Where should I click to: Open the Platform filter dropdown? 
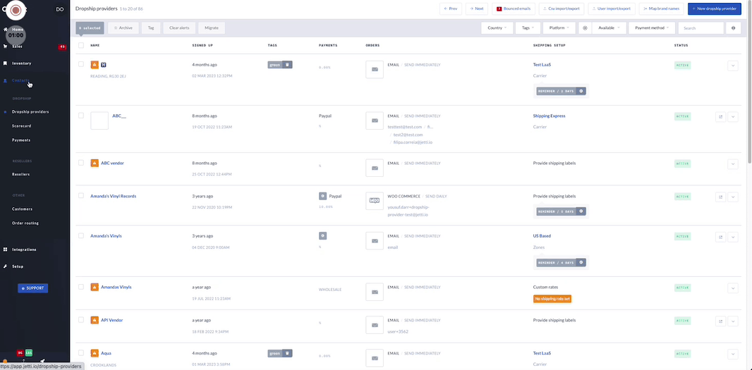[559, 27]
